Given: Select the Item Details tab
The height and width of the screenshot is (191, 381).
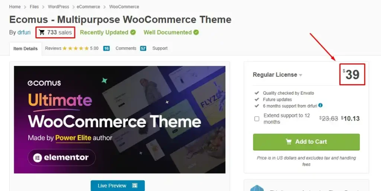Looking at the screenshot, I should [26, 49].
